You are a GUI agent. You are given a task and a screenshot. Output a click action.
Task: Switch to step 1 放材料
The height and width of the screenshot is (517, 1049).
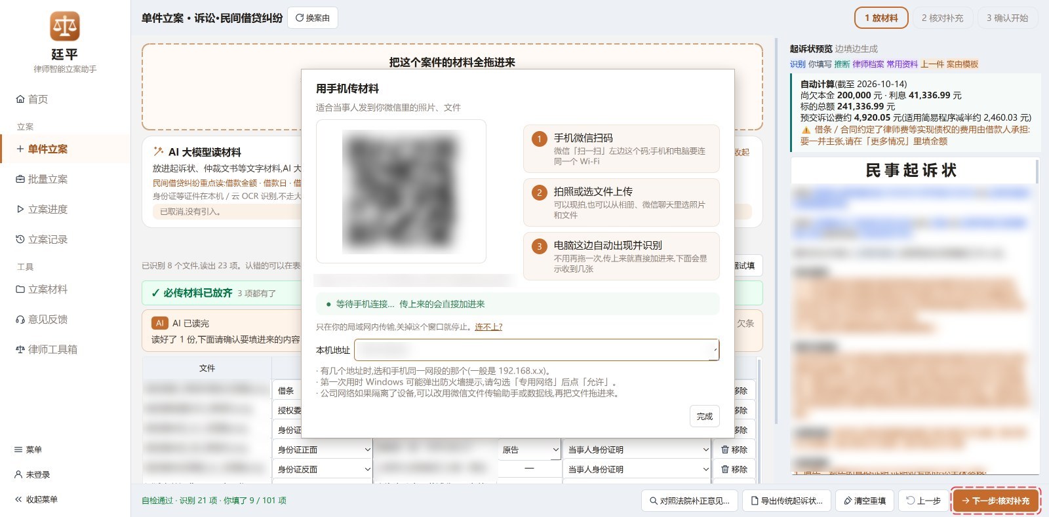(x=881, y=18)
